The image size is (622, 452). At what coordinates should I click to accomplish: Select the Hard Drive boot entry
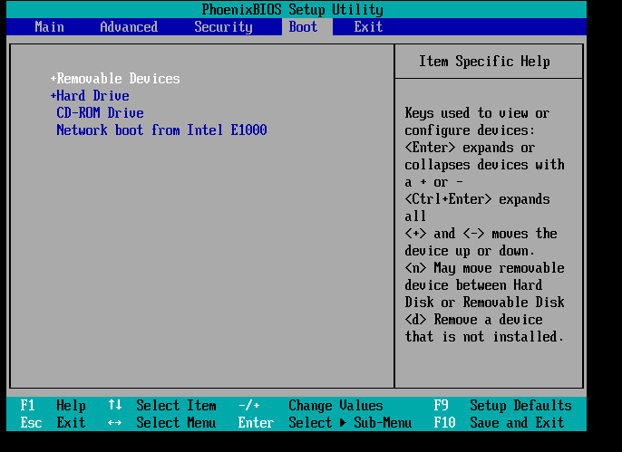click(x=92, y=96)
